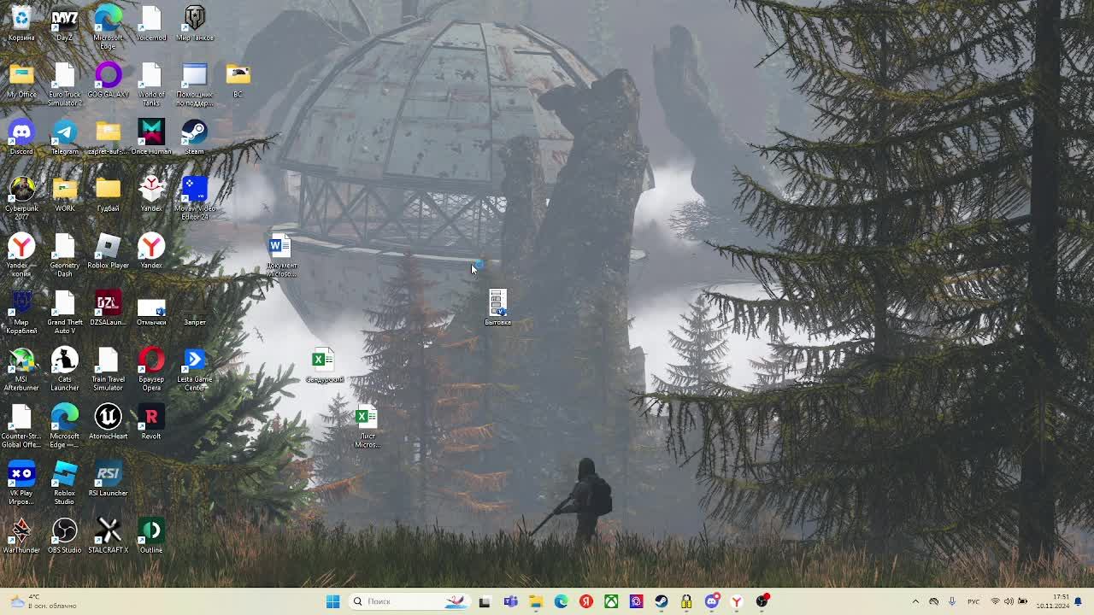1094x615 pixels.
Task: Open the weather widget on taskbar
Action: click(x=43, y=601)
